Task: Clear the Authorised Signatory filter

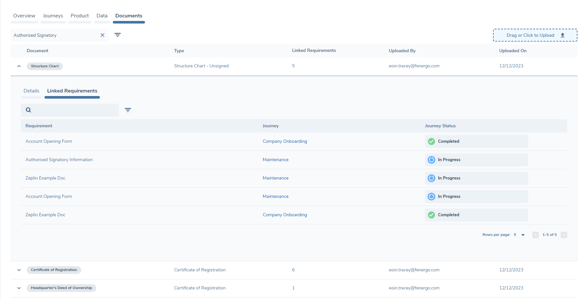Action: [102, 35]
